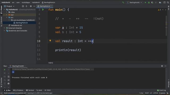
Task: Toggle the 1: Project side tool button
Action: pyautogui.click(x=1, y=10)
